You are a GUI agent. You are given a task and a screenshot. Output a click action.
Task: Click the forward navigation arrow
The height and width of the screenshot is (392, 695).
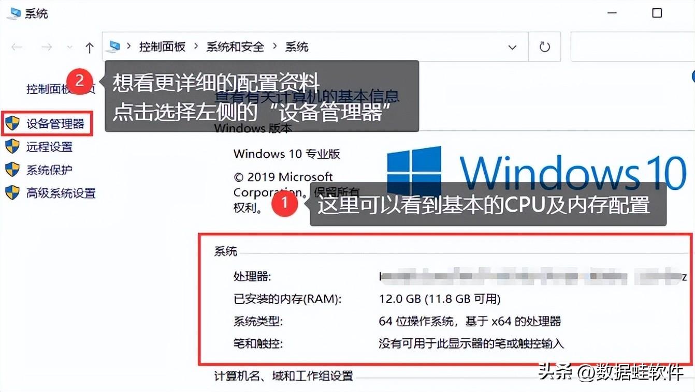[x=47, y=47]
